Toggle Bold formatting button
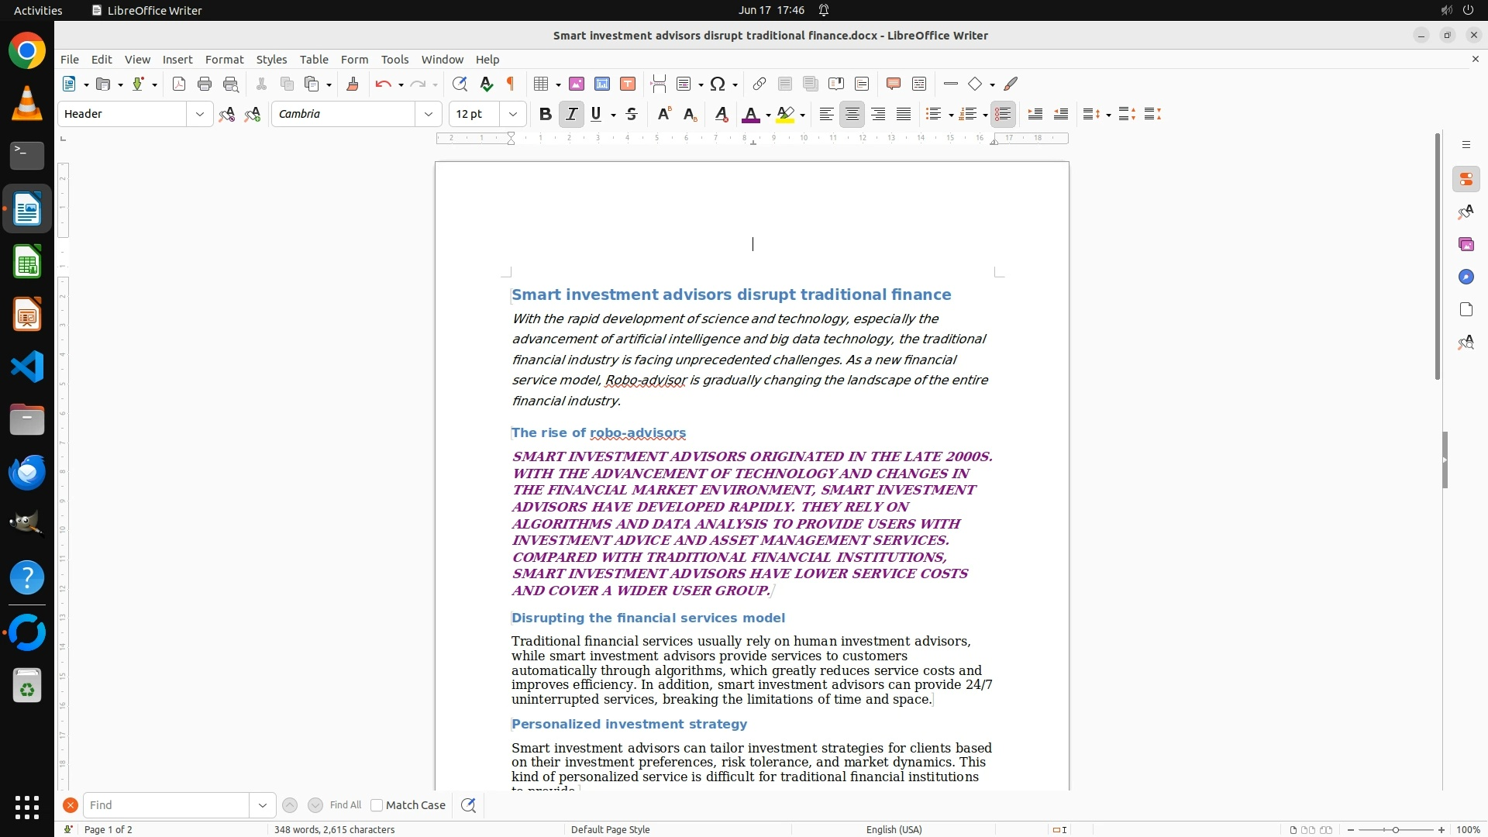The image size is (1488, 837). (x=546, y=114)
